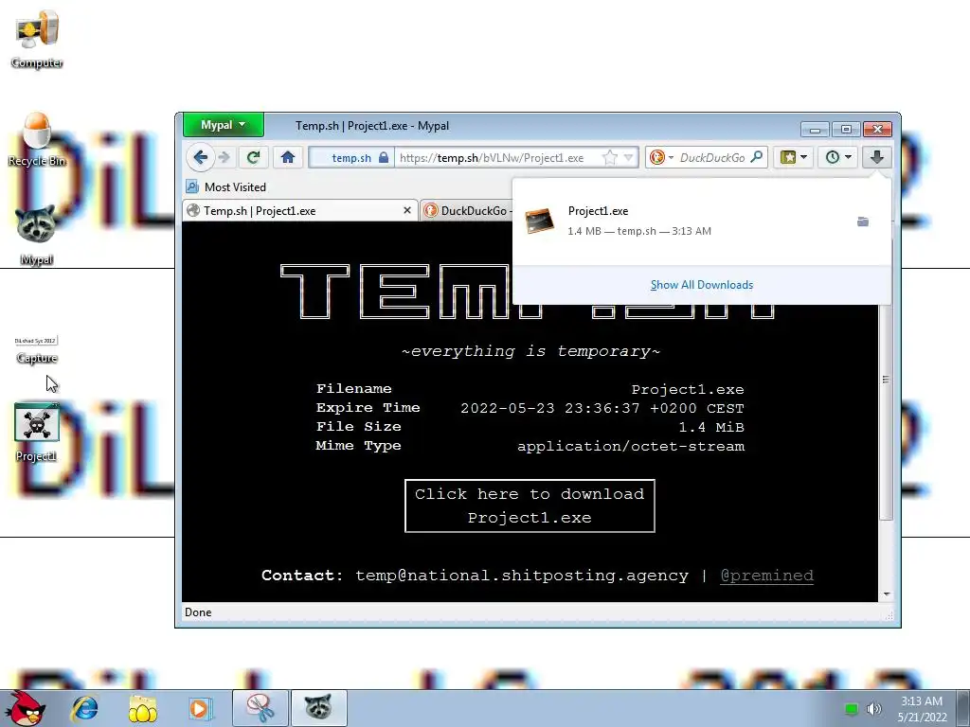Open the @premined contact link
970x727 pixels.
[766, 576]
